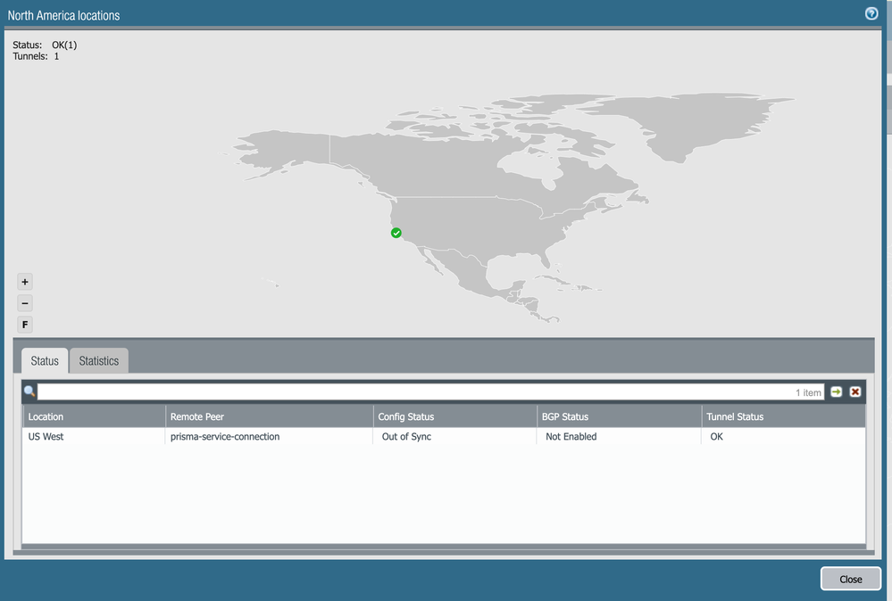Sort by the Tunnel Status column header
Screen dimensions: 892x601
[782, 416]
